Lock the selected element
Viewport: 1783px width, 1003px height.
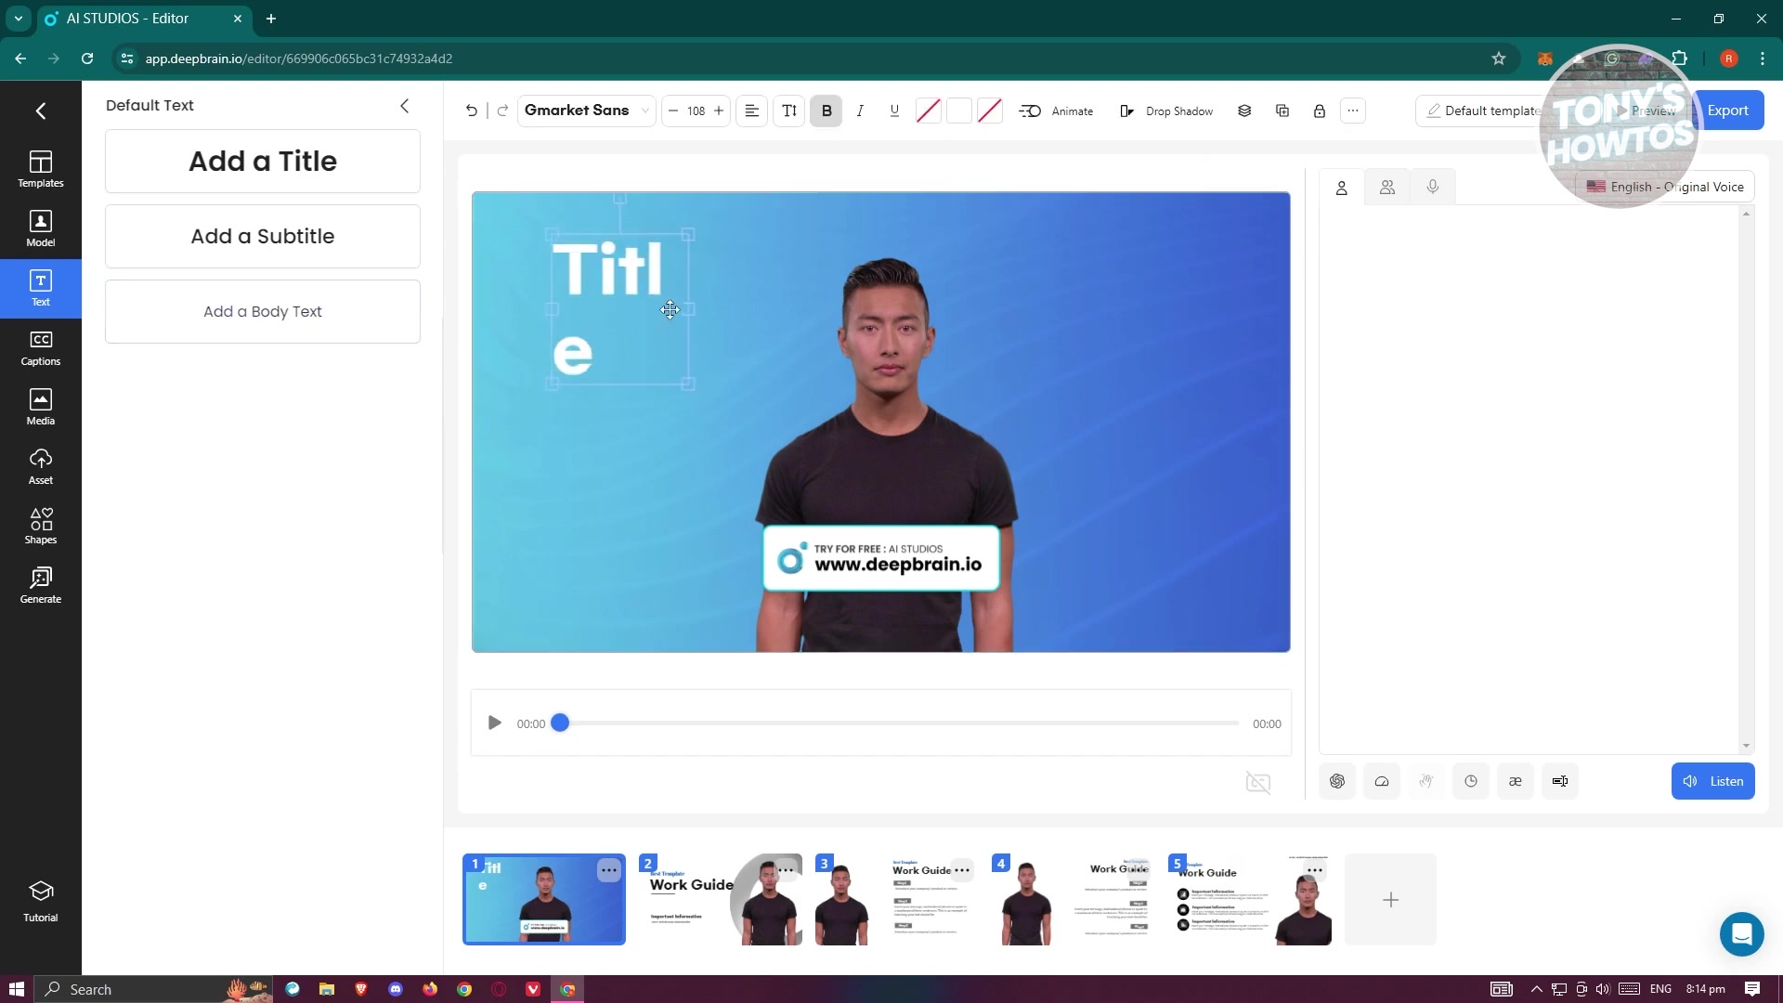[x=1320, y=111]
